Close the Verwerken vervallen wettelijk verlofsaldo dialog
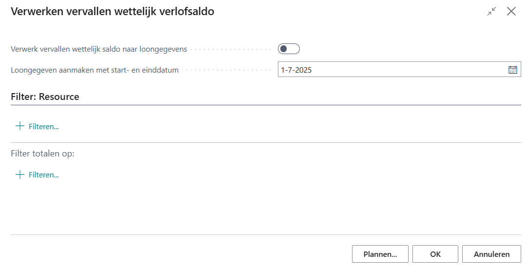The image size is (529, 271). point(511,12)
